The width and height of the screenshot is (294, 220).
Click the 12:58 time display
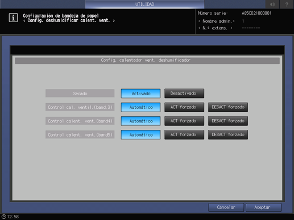coord(13,217)
